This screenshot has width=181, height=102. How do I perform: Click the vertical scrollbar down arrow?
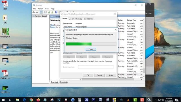(144, 77)
